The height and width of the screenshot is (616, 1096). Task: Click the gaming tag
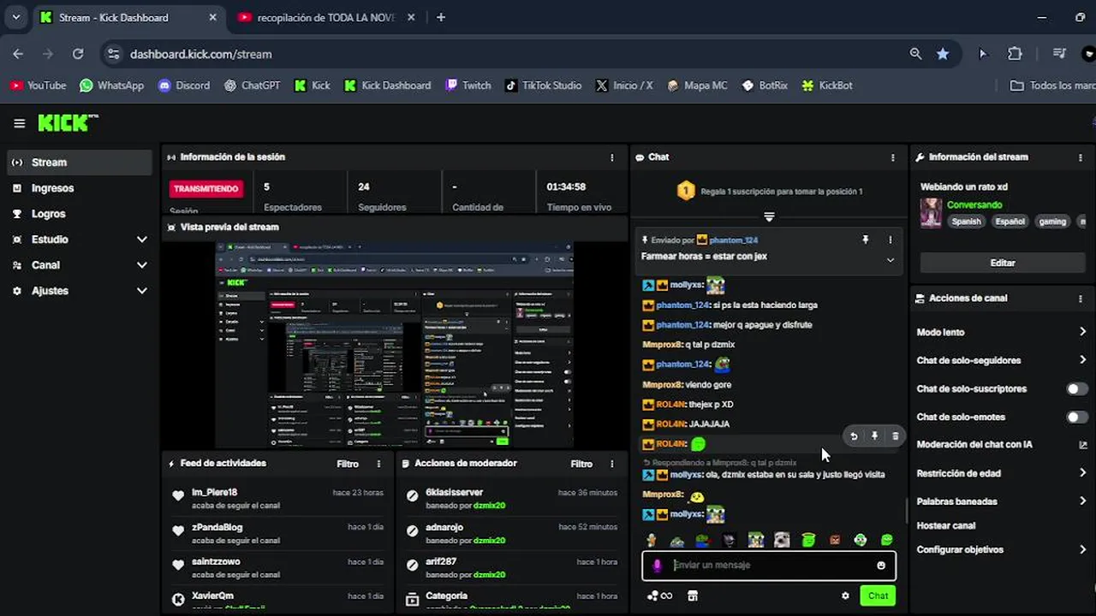tap(1052, 222)
